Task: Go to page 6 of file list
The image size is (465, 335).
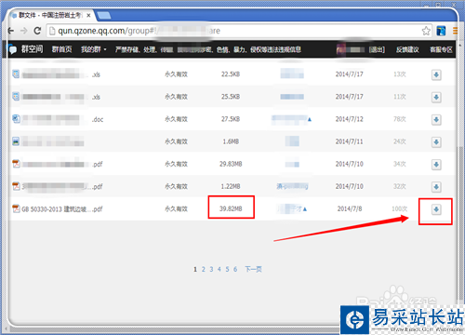Action: click(x=235, y=269)
